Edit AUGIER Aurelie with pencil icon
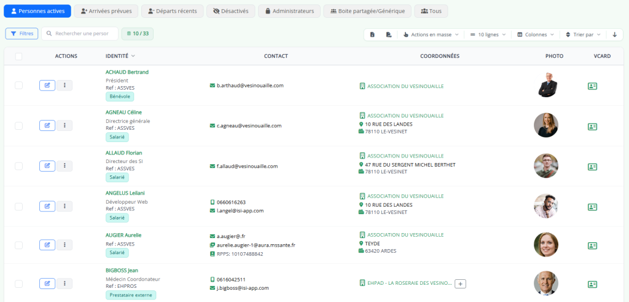Viewport: 629px width, 302px height. pos(47,245)
